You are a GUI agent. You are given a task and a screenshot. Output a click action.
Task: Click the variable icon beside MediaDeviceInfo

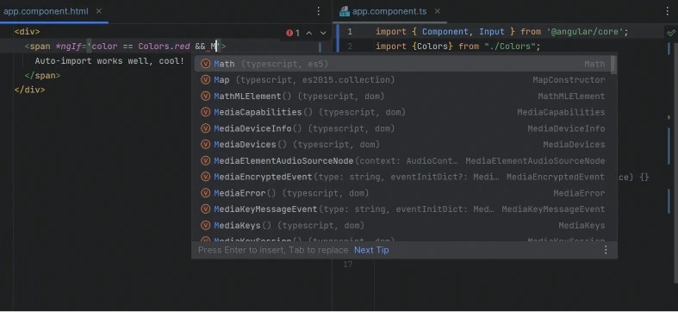205,128
